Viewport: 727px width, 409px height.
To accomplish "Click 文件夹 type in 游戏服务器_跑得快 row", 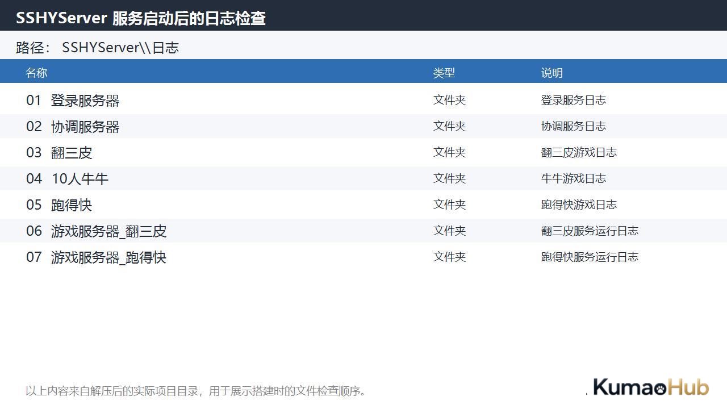I will [x=449, y=257].
